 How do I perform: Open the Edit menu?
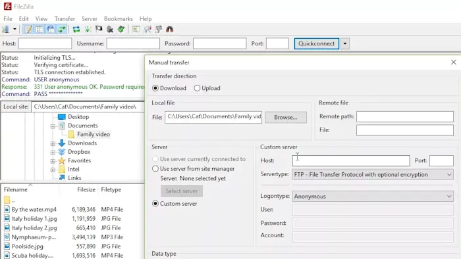(24, 19)
